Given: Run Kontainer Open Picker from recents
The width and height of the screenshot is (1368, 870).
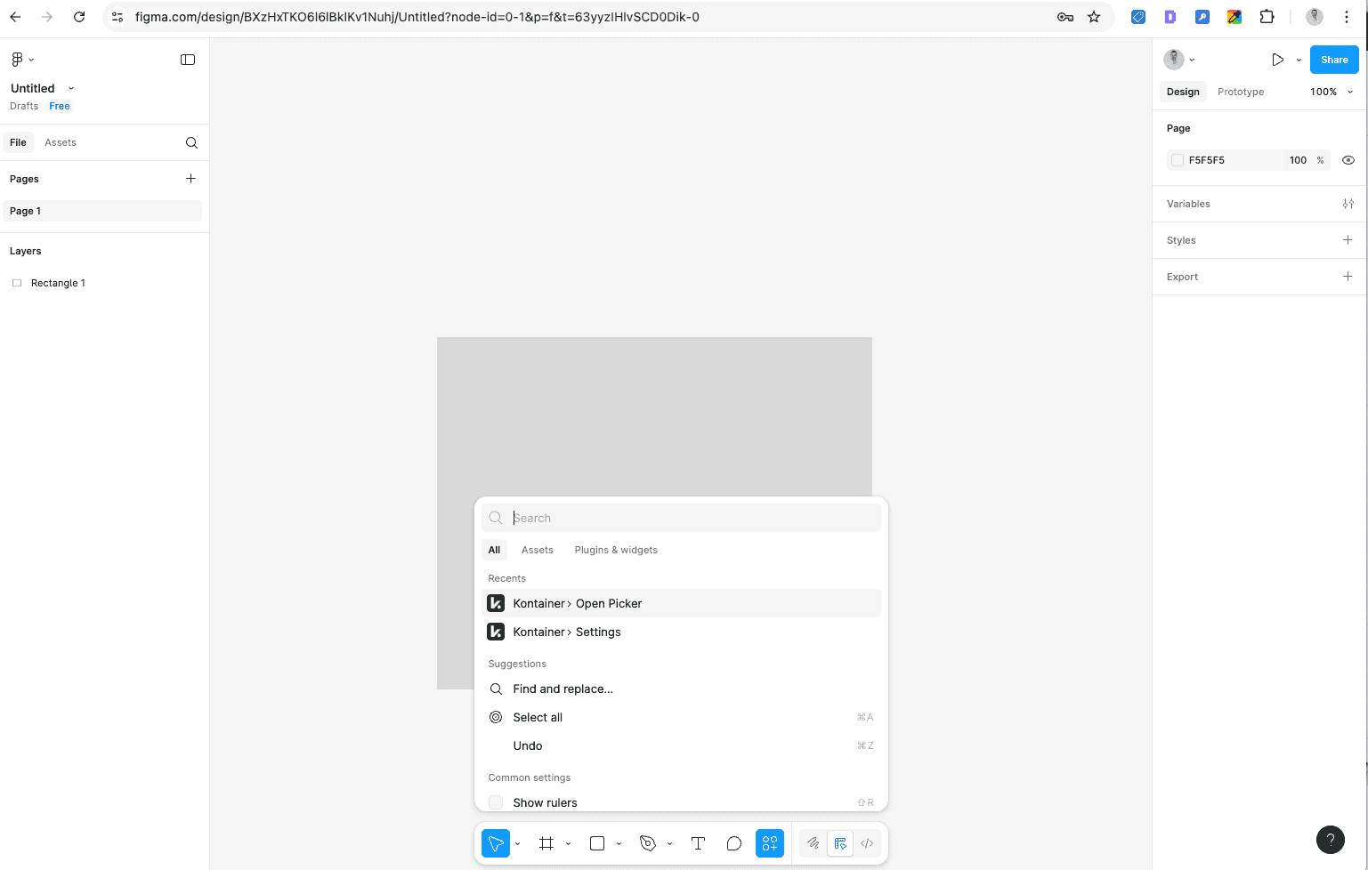Looking at the screenshot, I should (x=577, y=603).
